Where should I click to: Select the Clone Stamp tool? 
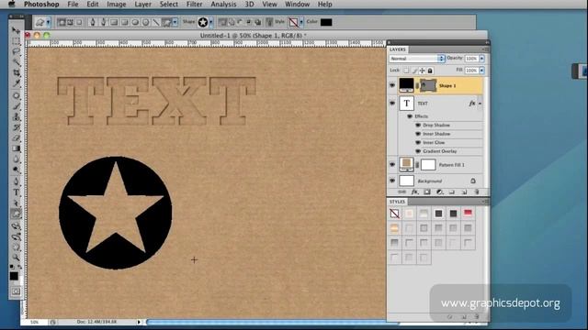pos(16,116)
